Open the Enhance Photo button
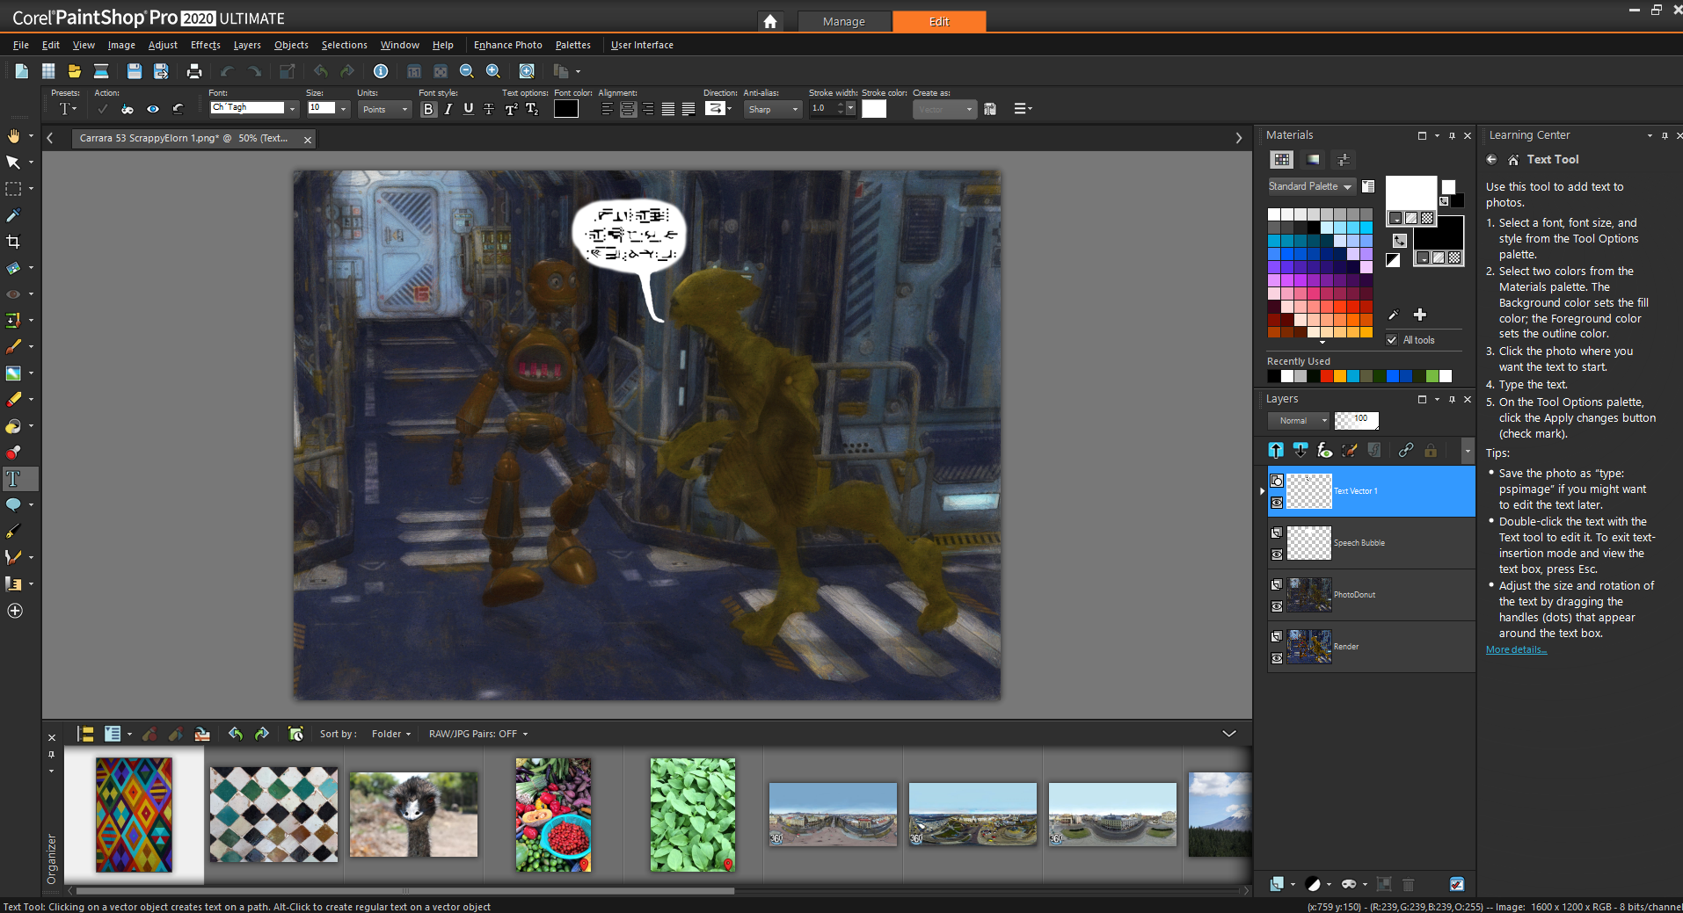 (x=507, y=45)
